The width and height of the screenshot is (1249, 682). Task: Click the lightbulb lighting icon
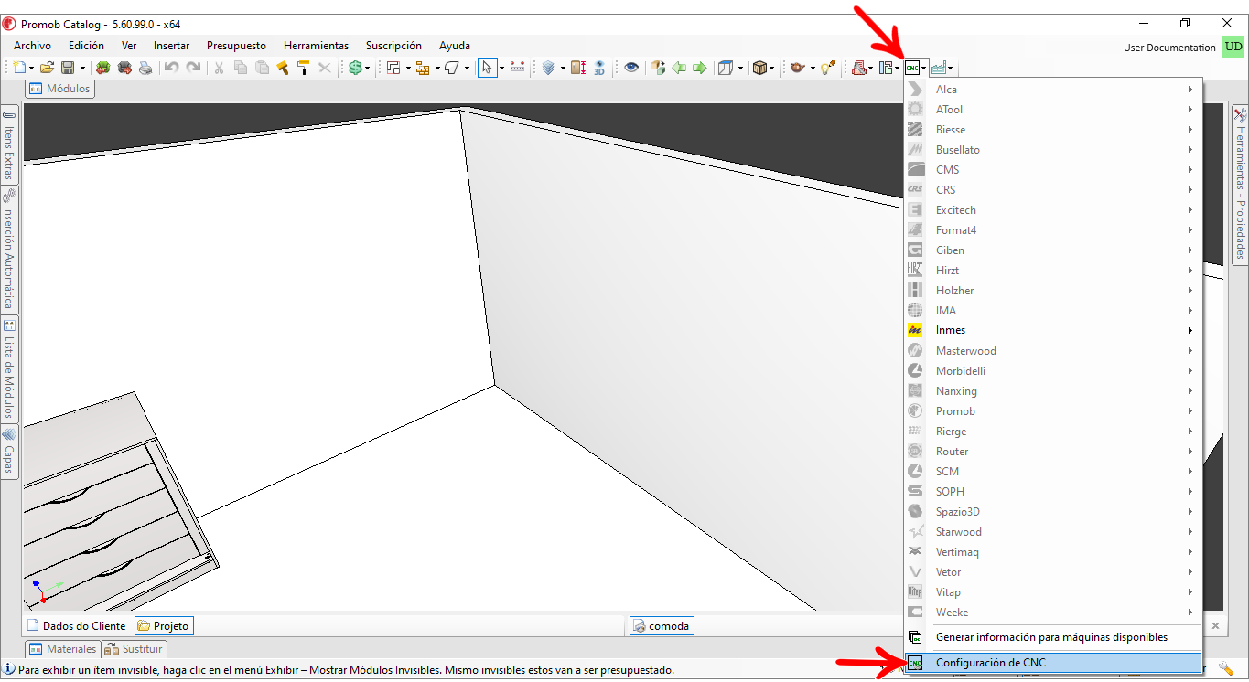tap(828, 68)
